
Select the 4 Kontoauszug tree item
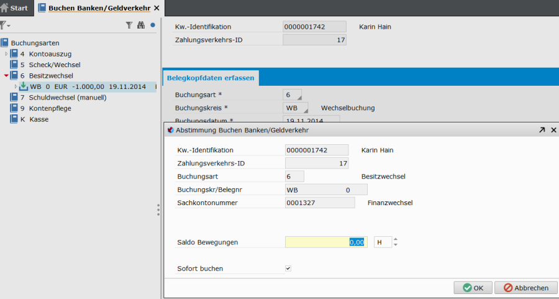(45, 54)
